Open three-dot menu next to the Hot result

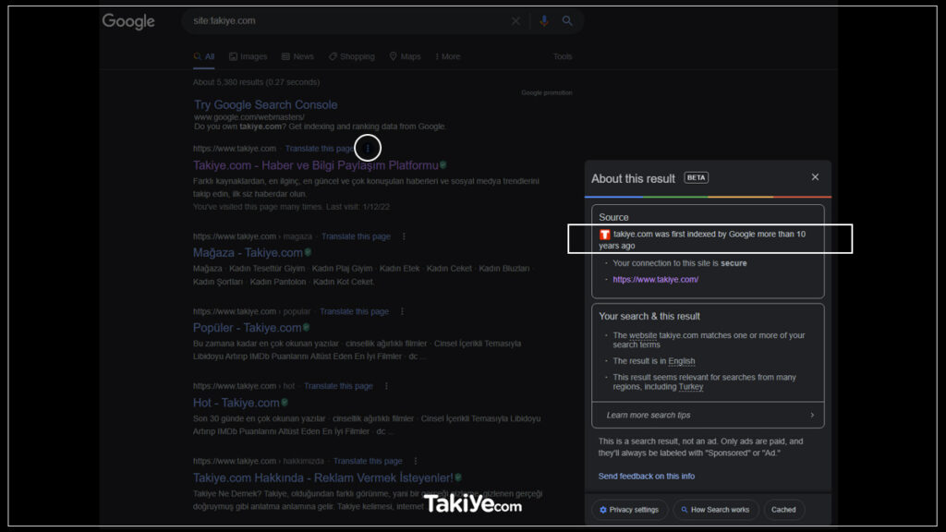386,386
